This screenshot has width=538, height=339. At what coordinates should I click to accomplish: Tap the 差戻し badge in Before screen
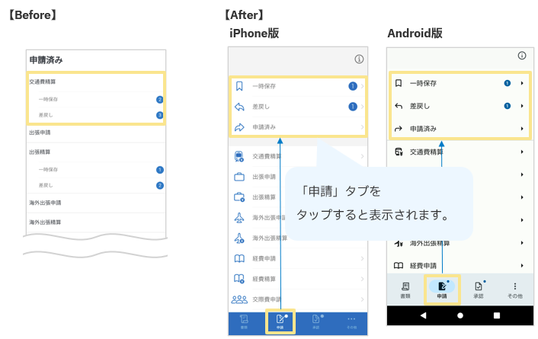click(x=160, y=115)
